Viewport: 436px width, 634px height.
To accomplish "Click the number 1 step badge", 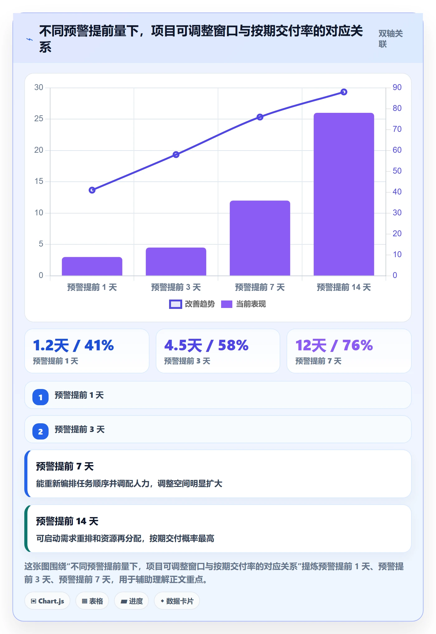I will pyautogui.click(x=40, y=397).
